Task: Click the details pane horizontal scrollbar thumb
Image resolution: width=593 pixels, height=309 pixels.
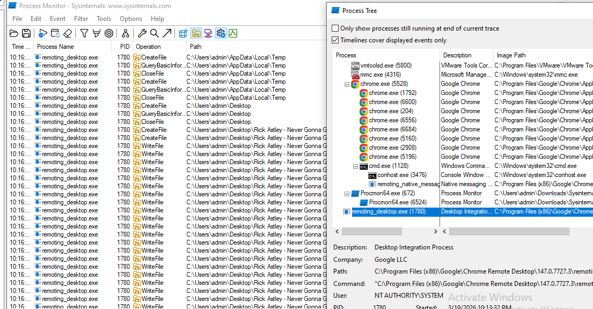Action: point(509,231)
